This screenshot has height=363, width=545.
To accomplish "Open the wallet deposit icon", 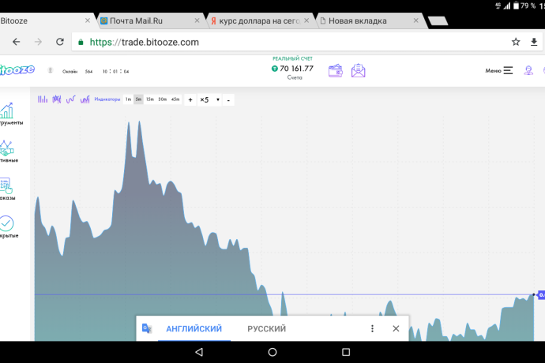I will pos(336,70).
